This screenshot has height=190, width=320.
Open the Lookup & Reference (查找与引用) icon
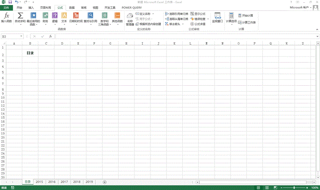click(x=90, y=16)
